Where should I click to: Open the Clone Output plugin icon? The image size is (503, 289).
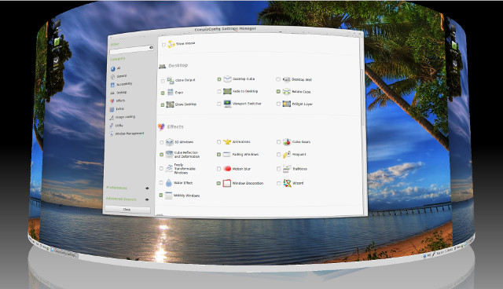point(171,80)
